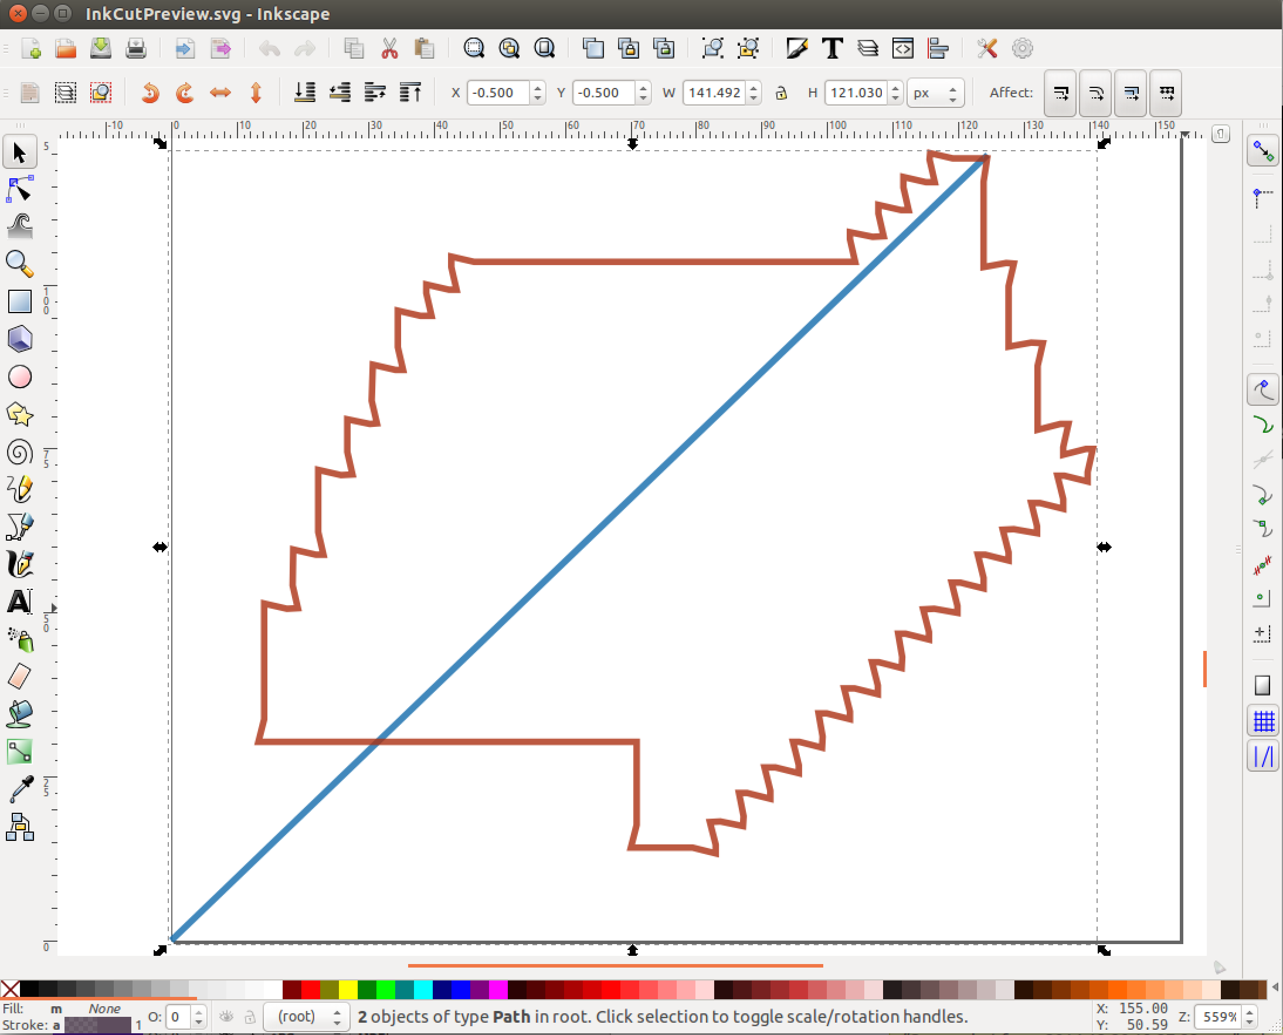Viewport: 1283px width, 1035px height.
Task: Toggle scale stroke width affect button
Action: pos(1061,93)
